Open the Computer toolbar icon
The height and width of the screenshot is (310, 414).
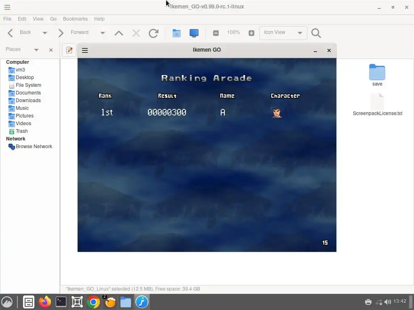coord(194,33)
